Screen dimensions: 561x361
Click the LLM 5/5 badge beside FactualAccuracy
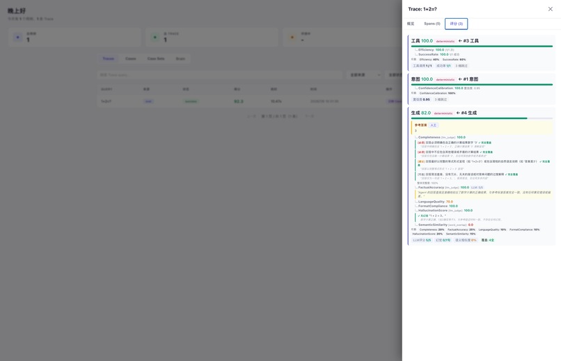point(477,187)
